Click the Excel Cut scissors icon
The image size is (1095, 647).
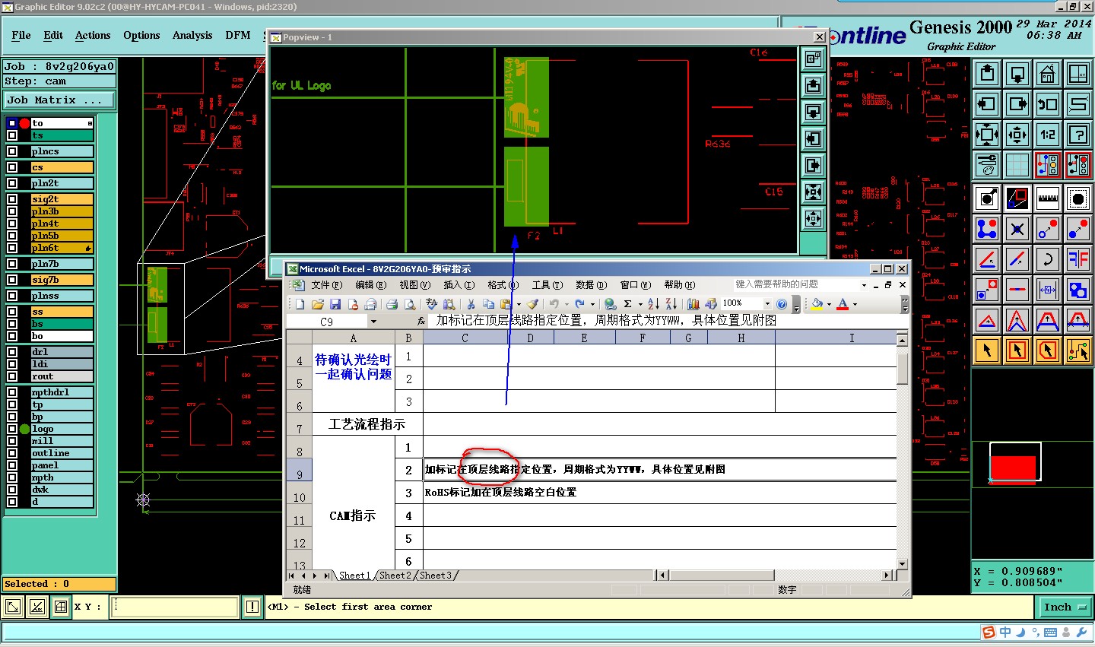(x=471, y=304)
